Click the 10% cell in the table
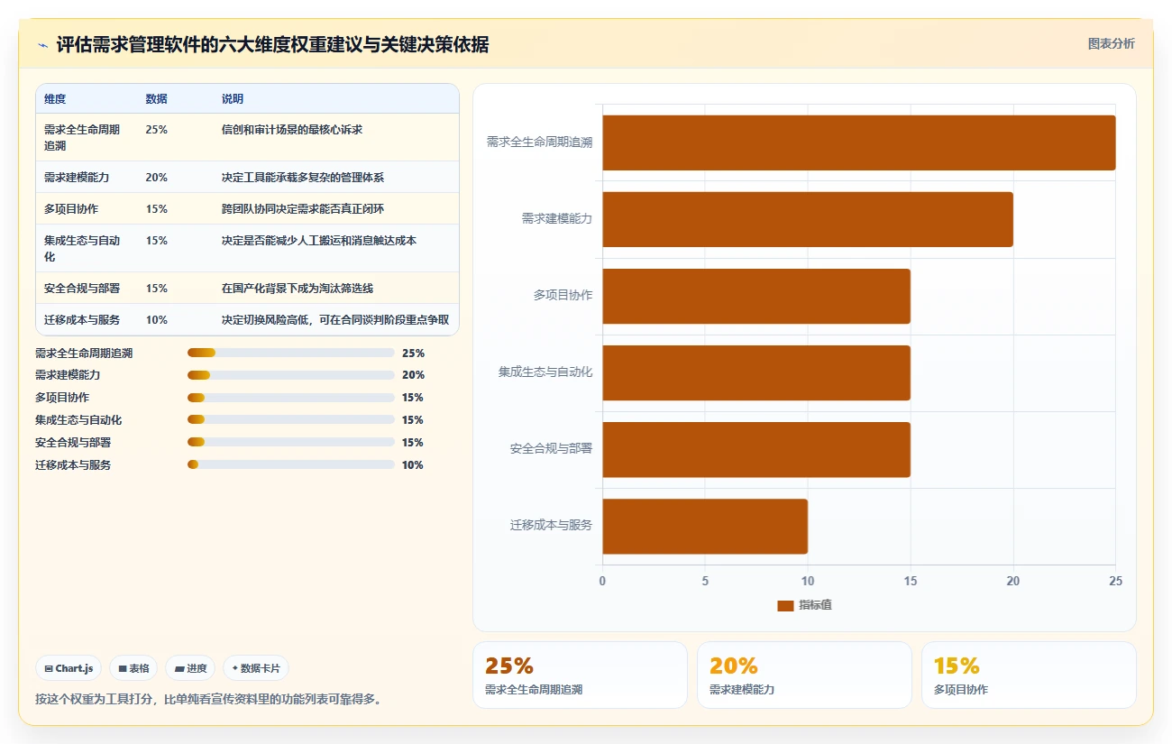The image size is (1172, 744). tap(156, 319)
